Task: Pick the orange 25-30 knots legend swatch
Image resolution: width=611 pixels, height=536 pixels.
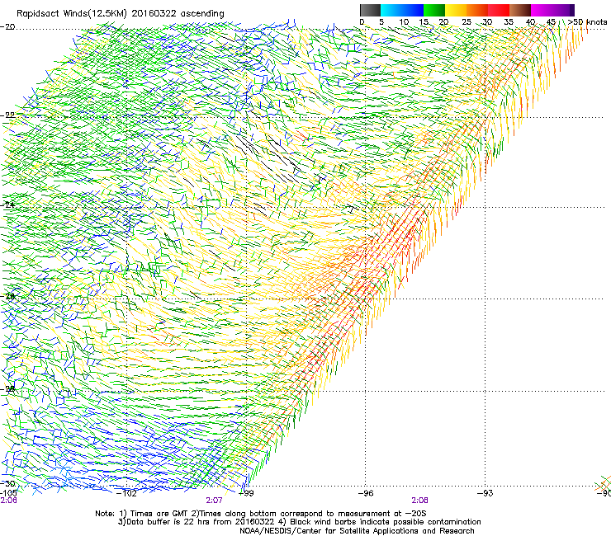Action: (x=477, y=10)
